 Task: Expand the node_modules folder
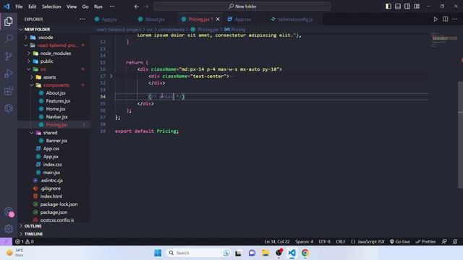click(x=55, y=53)
